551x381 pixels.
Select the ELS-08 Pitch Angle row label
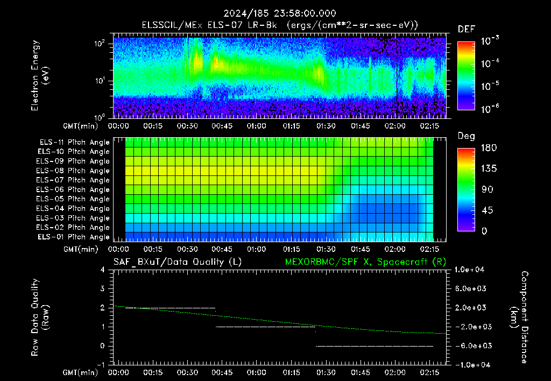pyautogui.click(x=73, y=171)
